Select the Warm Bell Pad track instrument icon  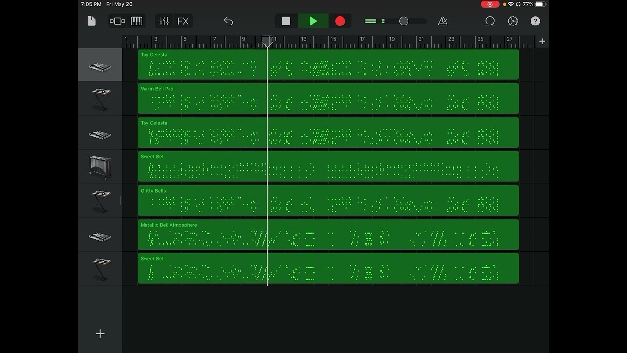point(100,99)
